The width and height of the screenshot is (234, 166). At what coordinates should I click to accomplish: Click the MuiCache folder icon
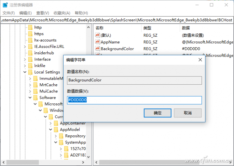[x=36, y=91]
